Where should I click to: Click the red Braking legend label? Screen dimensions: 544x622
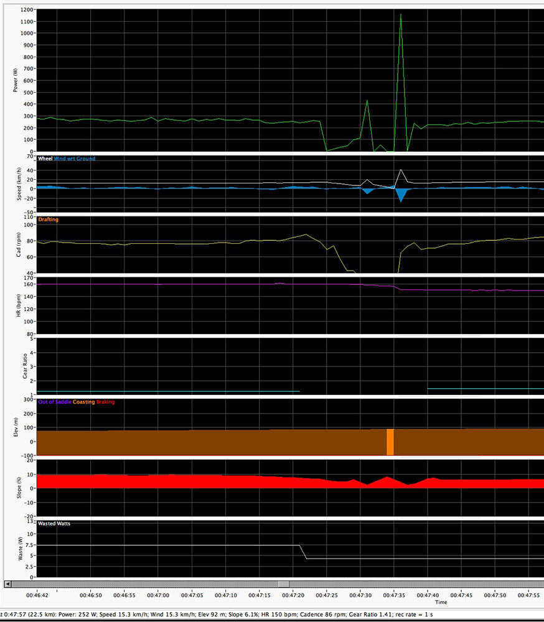click(x=105, y=402)
